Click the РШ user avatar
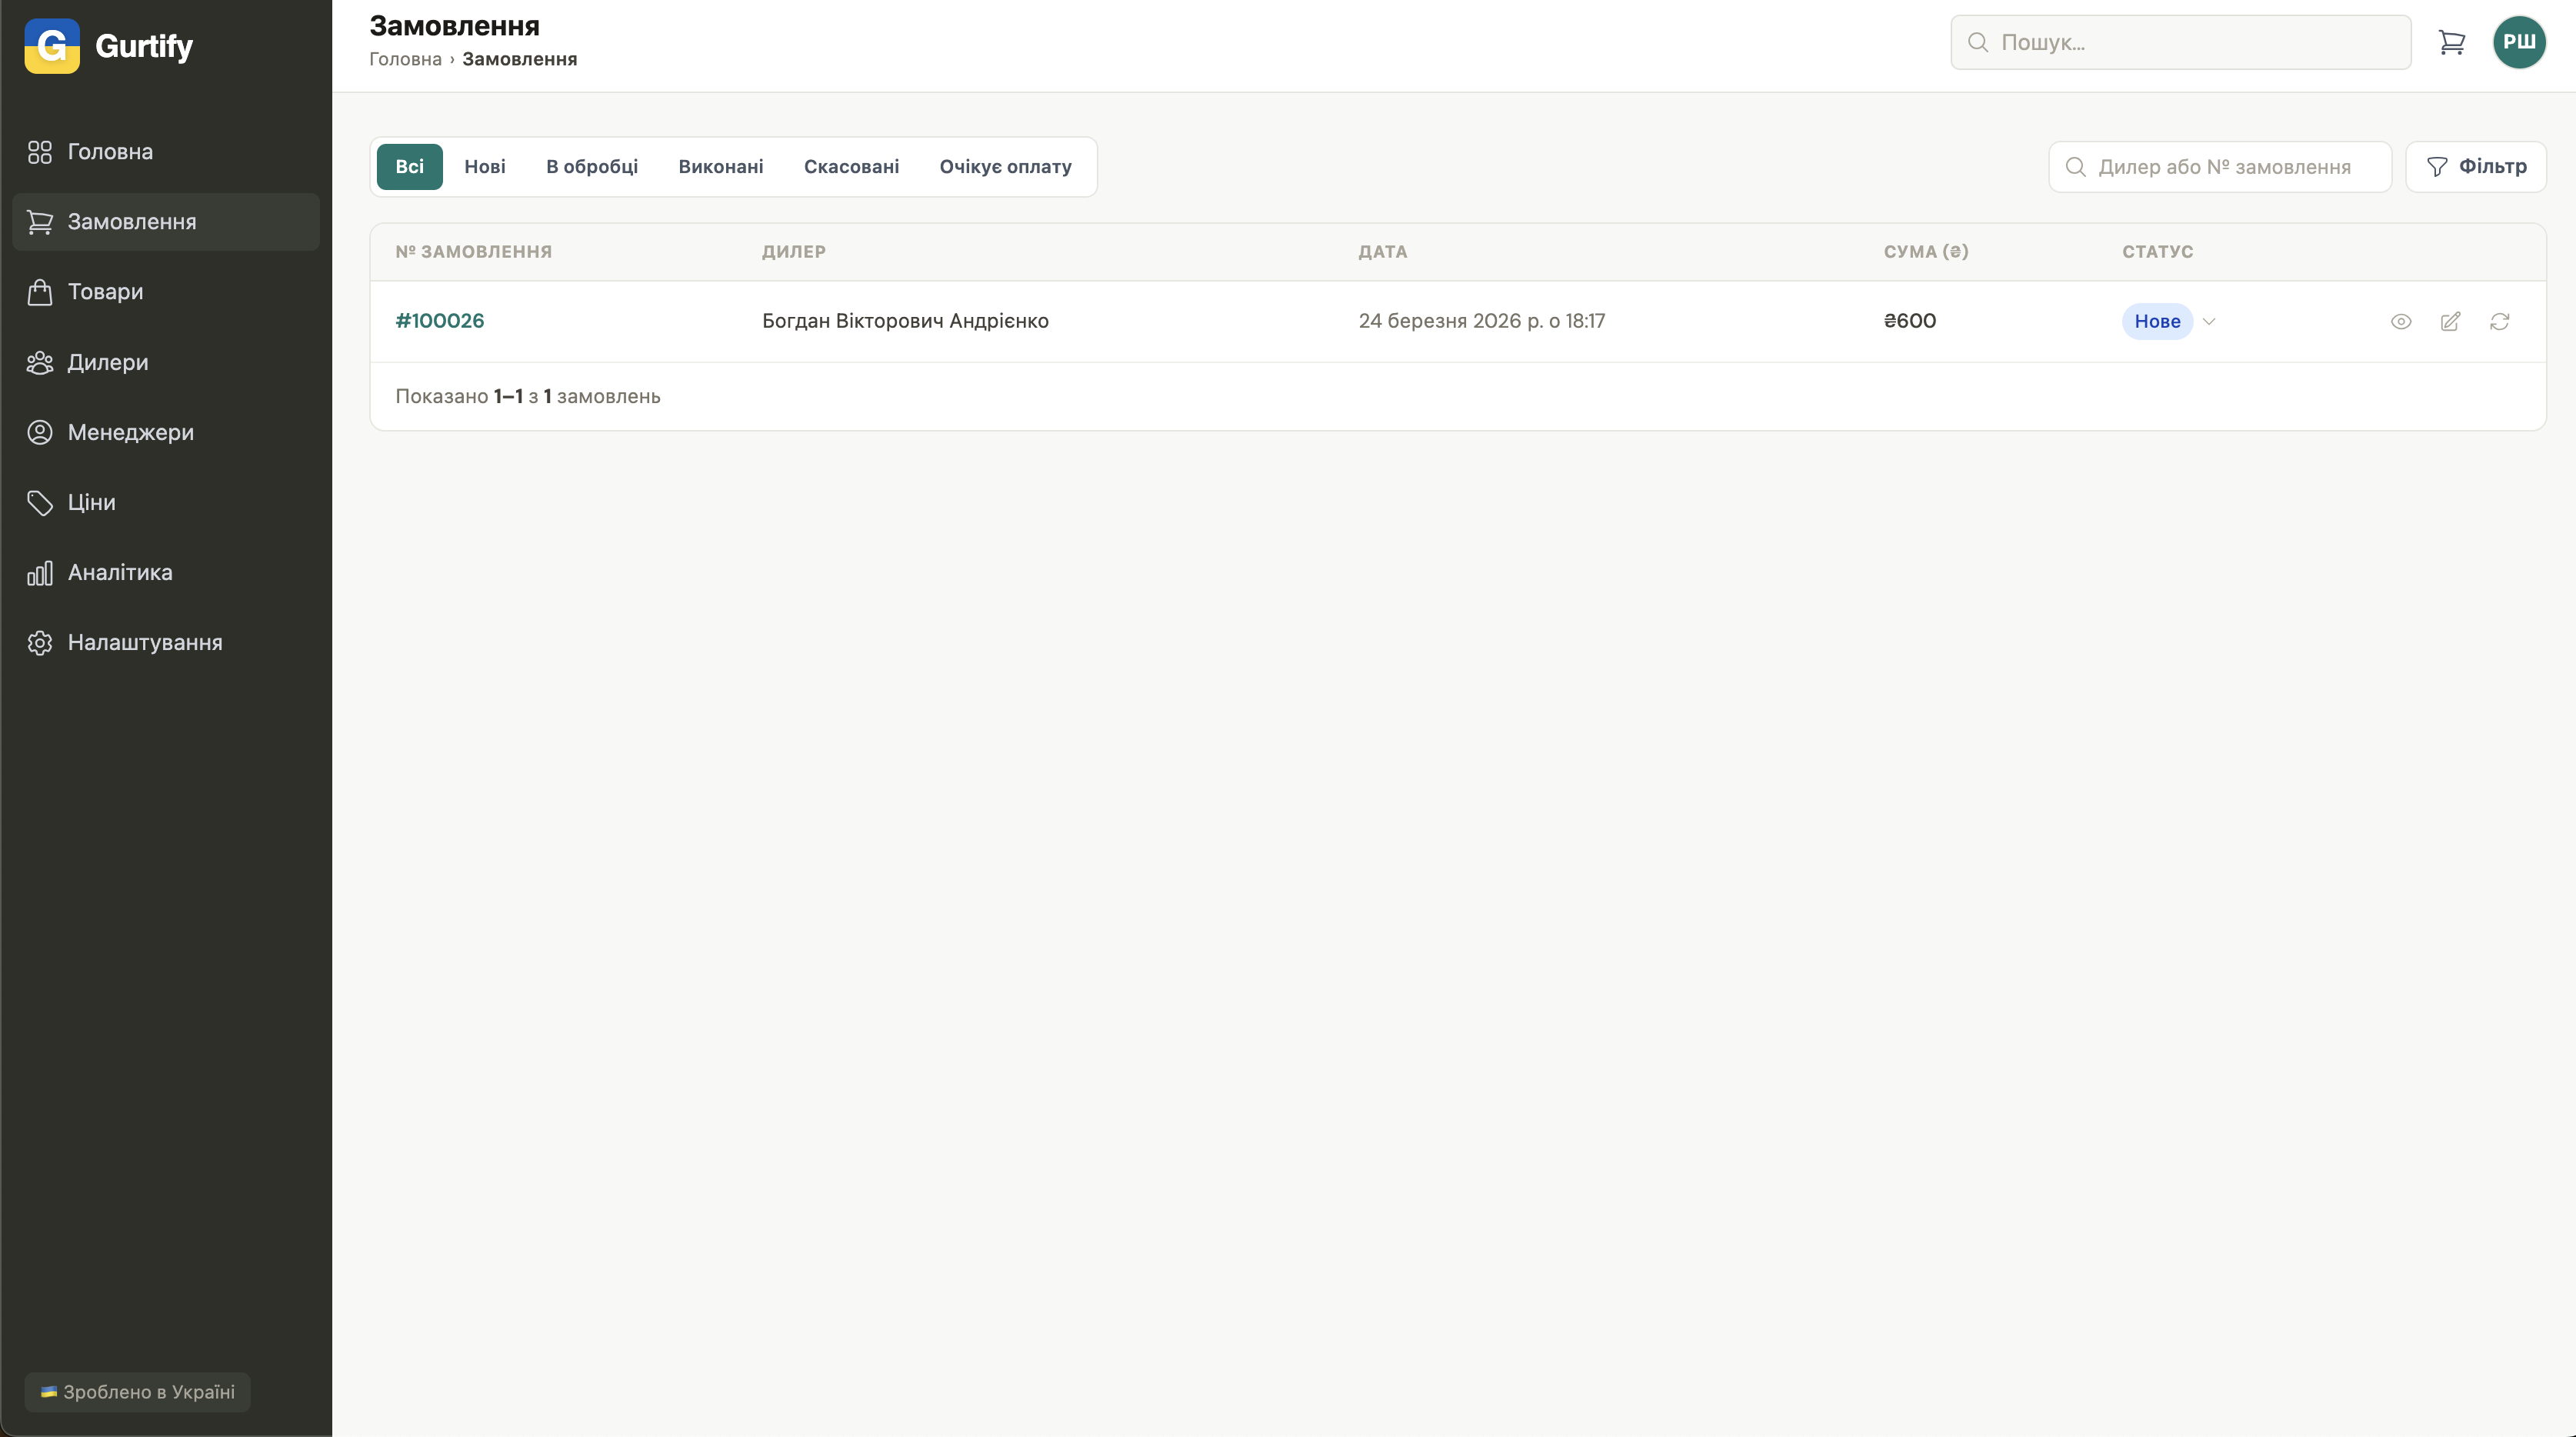The height and width of the screenshot is (1437, 2576). pos(2518,42)
